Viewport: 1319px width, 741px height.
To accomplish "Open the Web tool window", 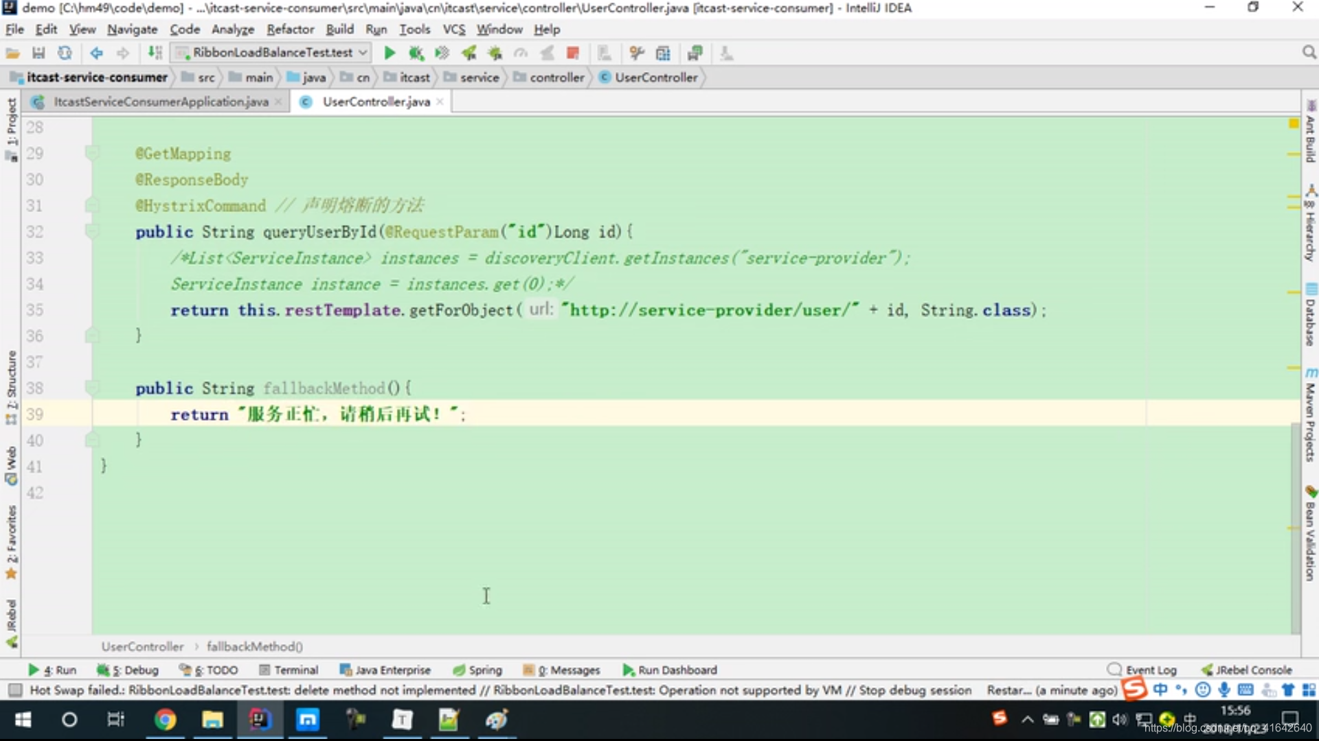I will (x=11, y=466).
